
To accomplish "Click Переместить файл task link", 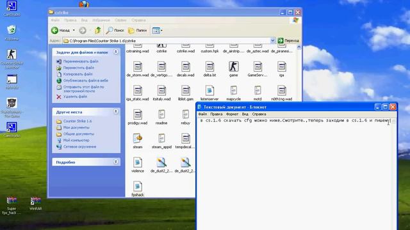I will (79, 68).
